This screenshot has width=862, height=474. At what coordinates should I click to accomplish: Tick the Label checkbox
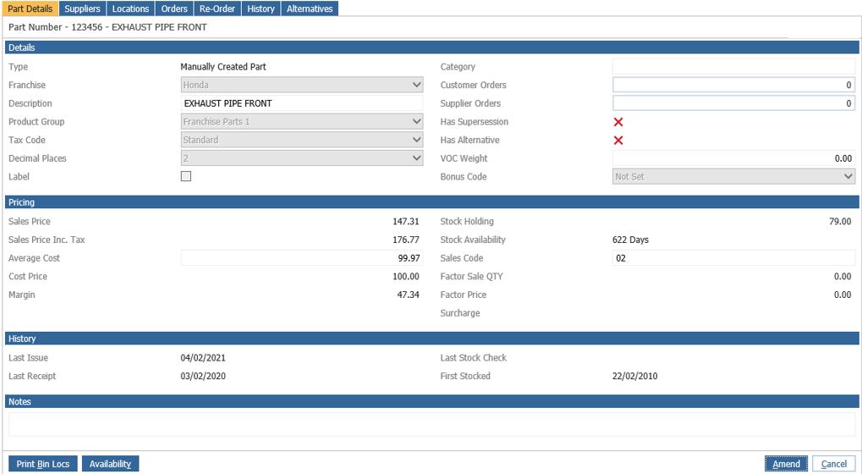click(x=186, y=177)
